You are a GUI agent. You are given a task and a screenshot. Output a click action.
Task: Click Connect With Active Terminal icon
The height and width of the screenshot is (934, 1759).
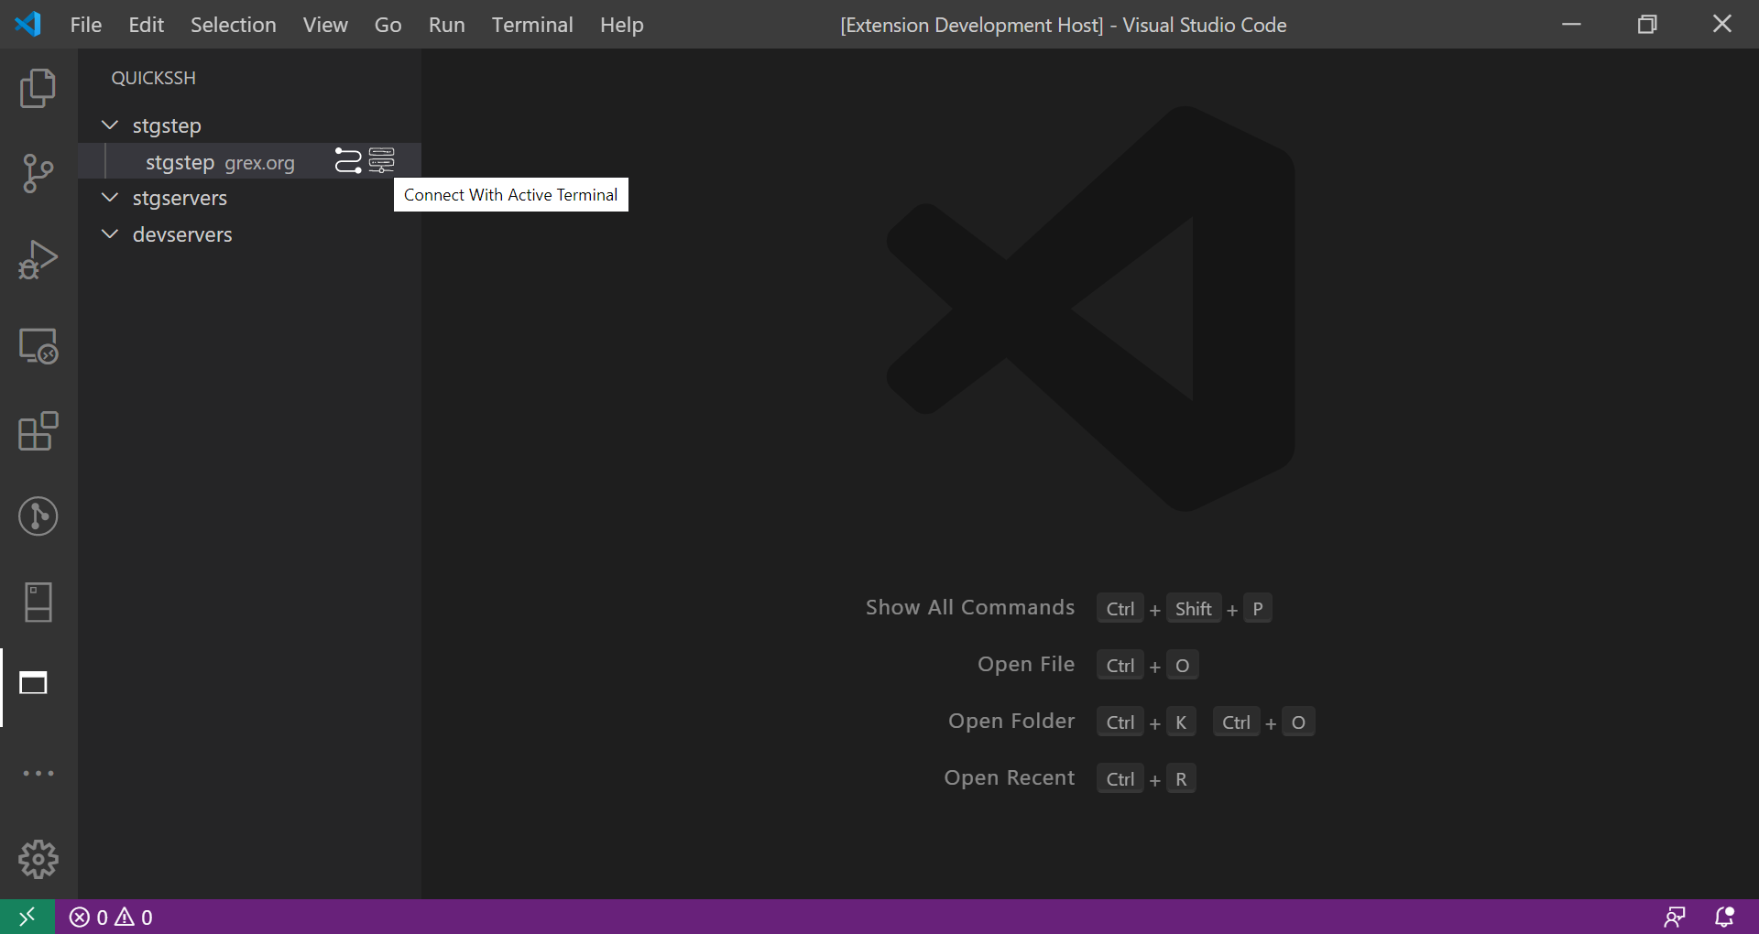381,160
